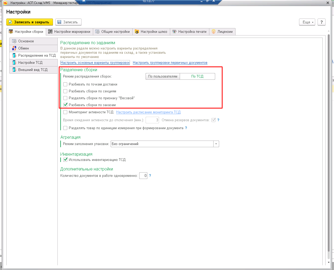Click the Настройки сборки tab icon
This screenshot has height=270, width=334.
click(x=11, y=32)
